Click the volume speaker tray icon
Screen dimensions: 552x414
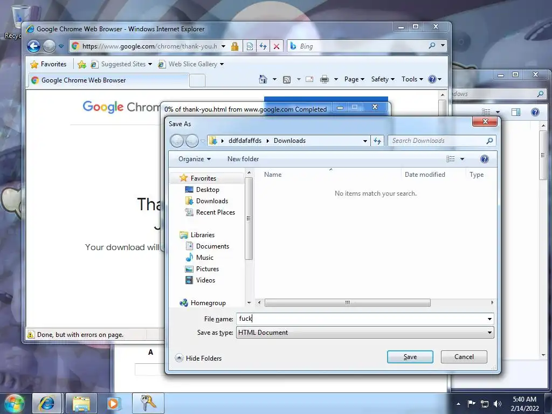tap(498, 404)
